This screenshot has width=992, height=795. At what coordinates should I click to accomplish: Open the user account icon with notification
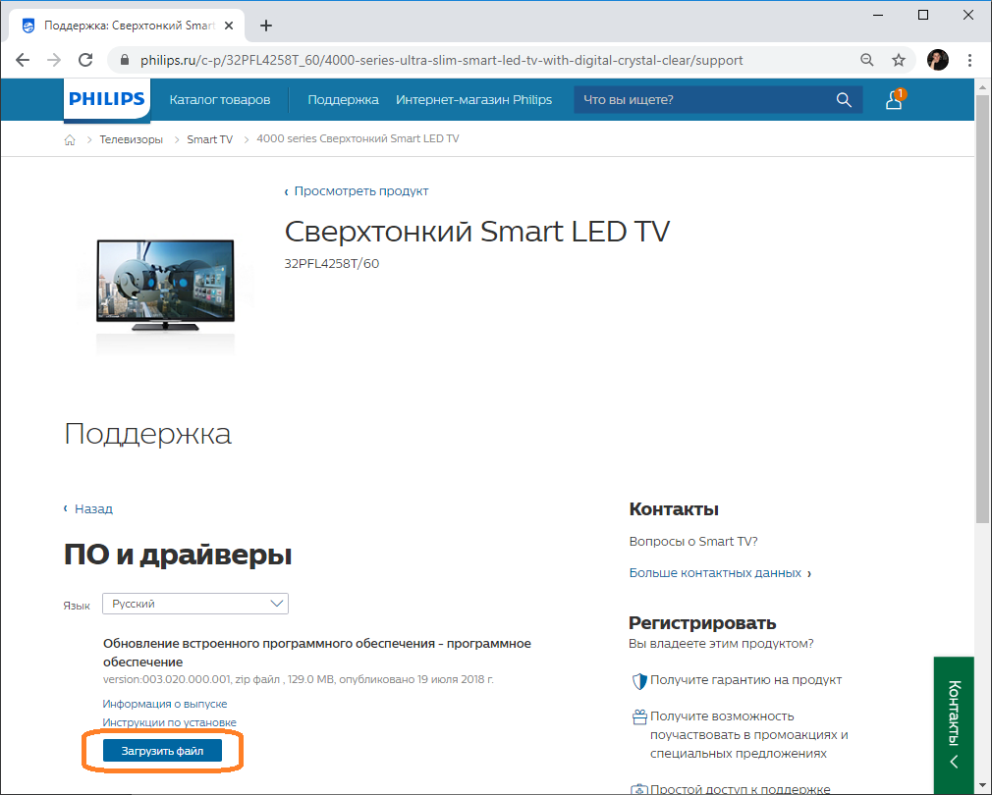[895, 99]
